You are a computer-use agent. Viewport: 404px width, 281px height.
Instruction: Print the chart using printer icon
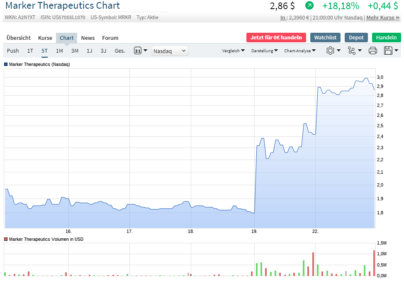[x=373, y=50]
